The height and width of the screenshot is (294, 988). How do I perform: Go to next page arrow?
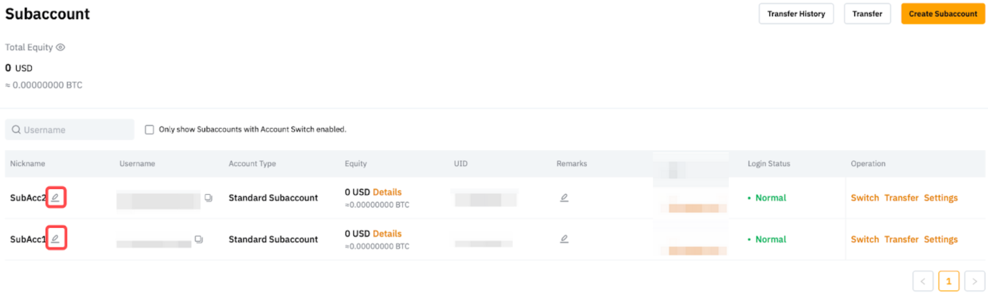click(974, 281)
